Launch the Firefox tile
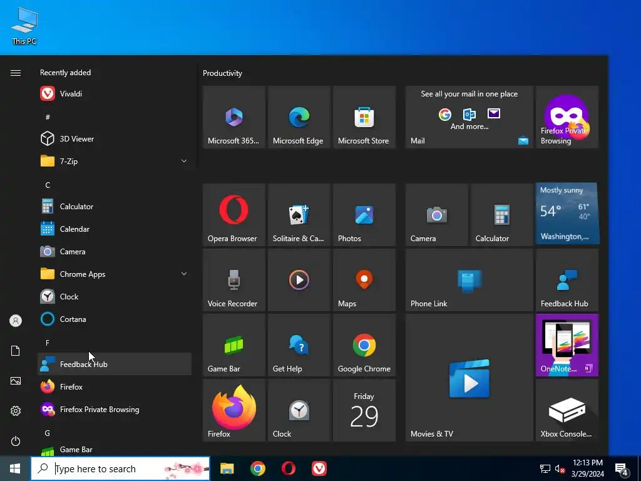The width and height of the screenshot is (641, 481). point(234,410)
